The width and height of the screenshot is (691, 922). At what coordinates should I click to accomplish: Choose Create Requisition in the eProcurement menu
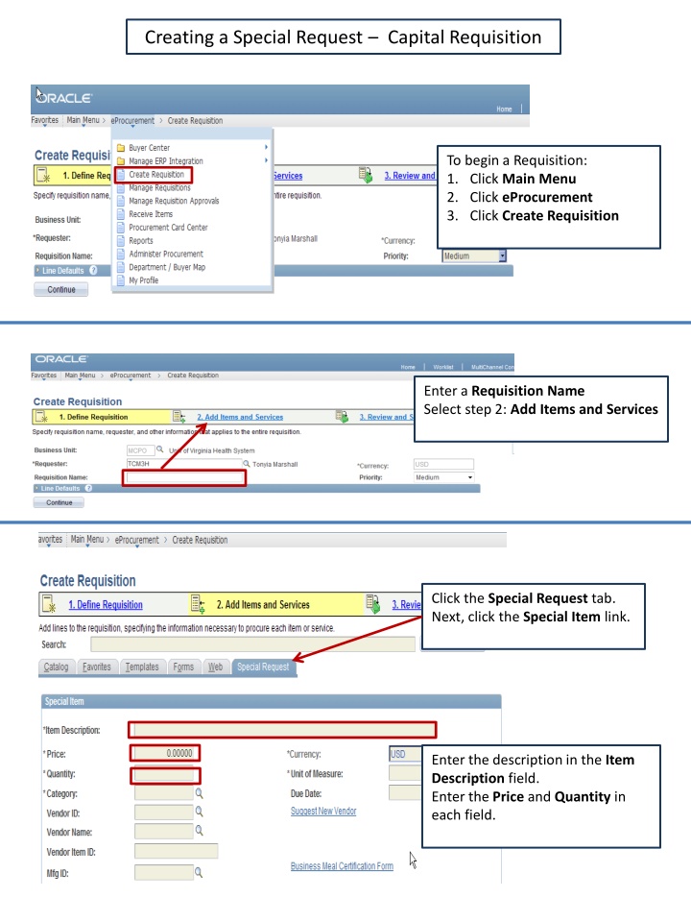(x=156, y=175)
